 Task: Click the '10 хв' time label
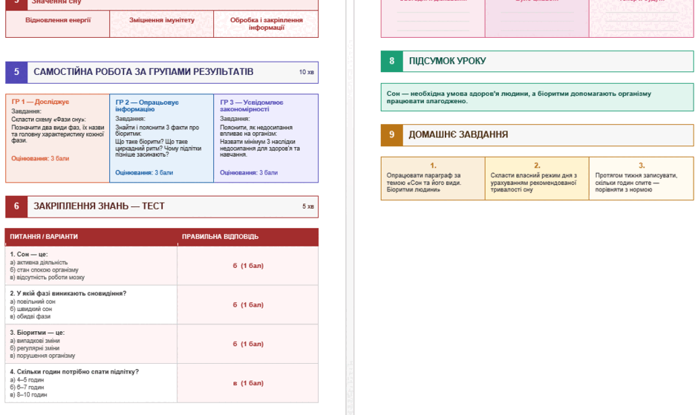pyautogui.click(x=306, y=72)
